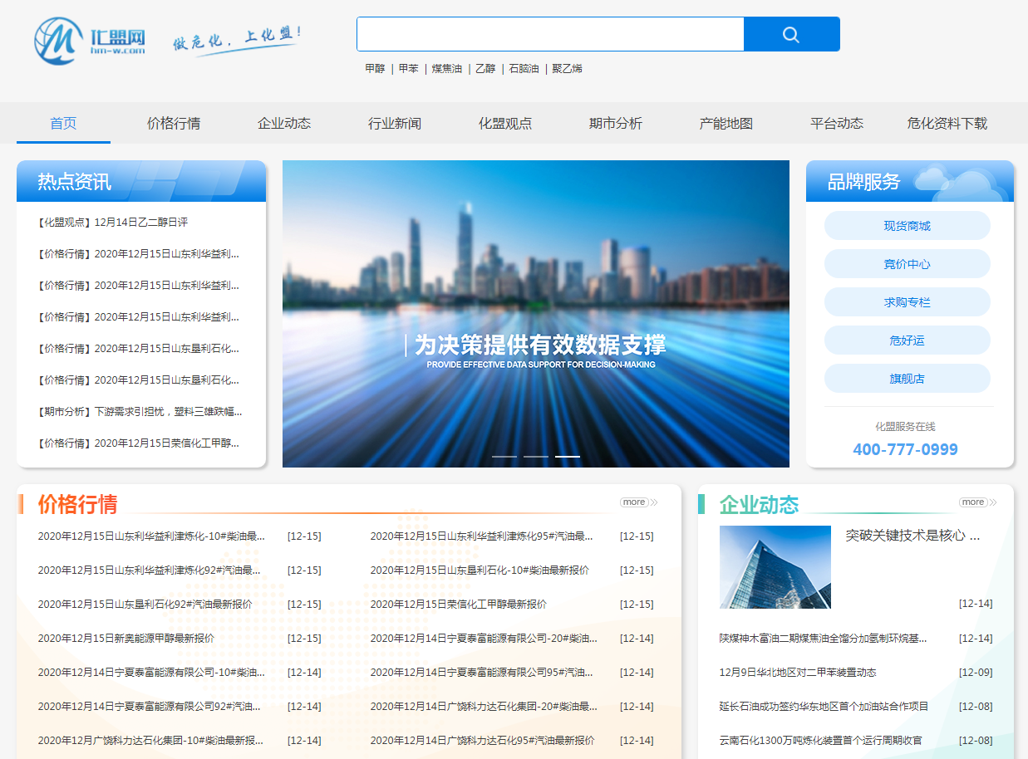Image resolution: width=1028 pixels, height=759 pixels.
Task: Open the 竞价中心 service button
Action: pos(906,263)
